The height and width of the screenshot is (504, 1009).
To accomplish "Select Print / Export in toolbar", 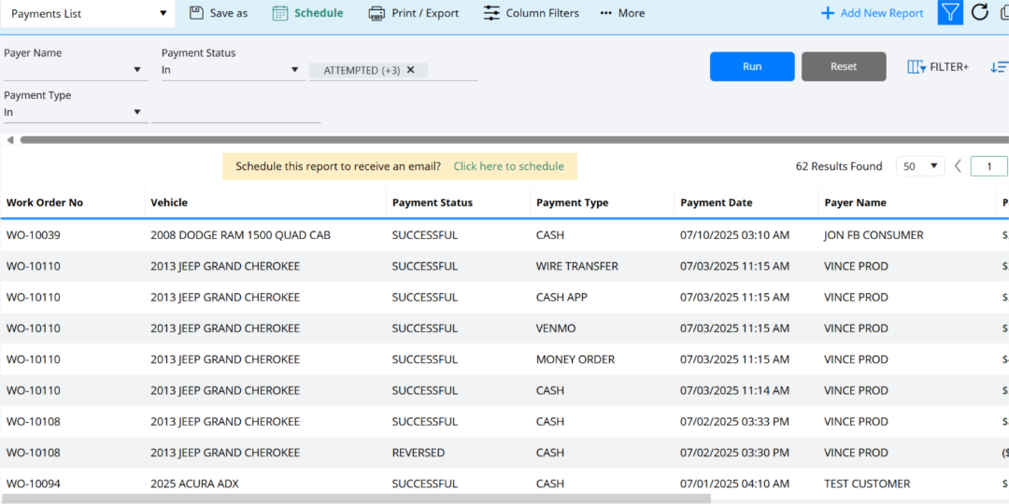I will (425, 13).
